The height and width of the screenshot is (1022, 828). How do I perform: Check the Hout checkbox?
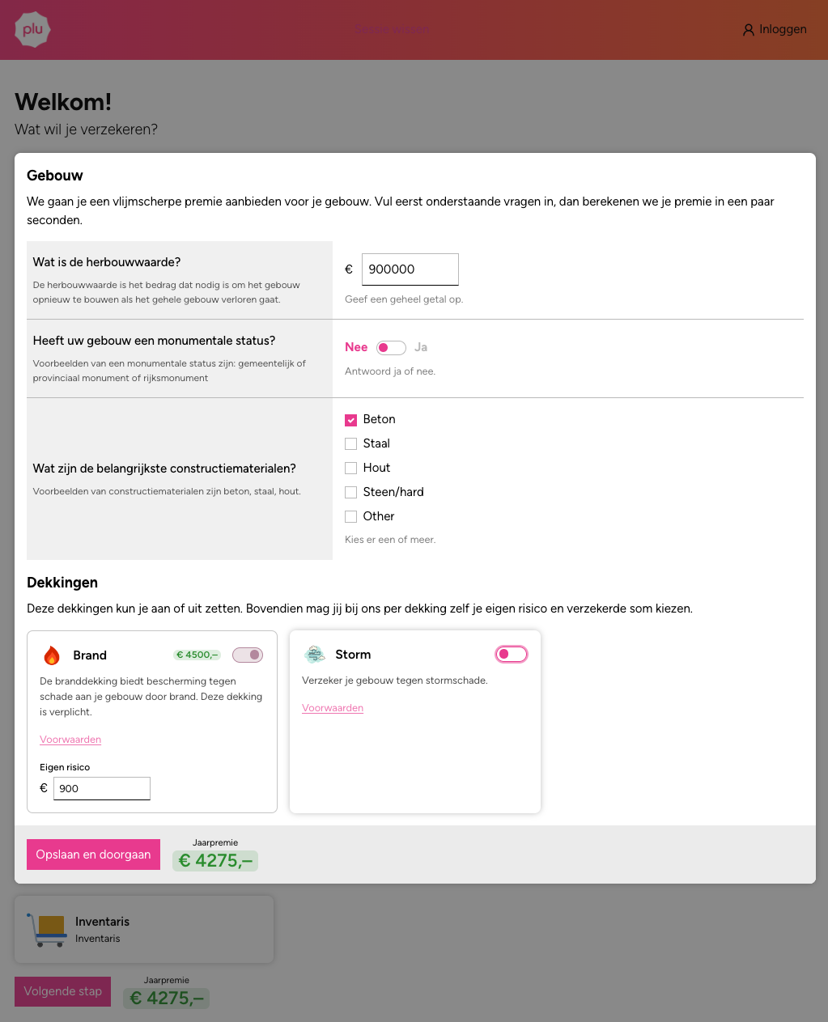click(351, 469)
